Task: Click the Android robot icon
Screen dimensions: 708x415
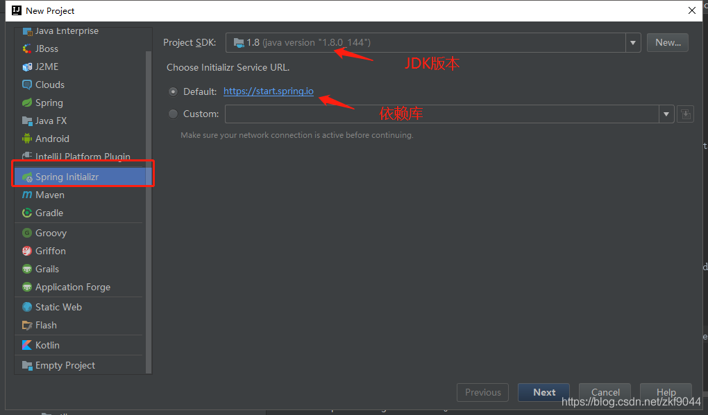Action: tap(27, 139)
